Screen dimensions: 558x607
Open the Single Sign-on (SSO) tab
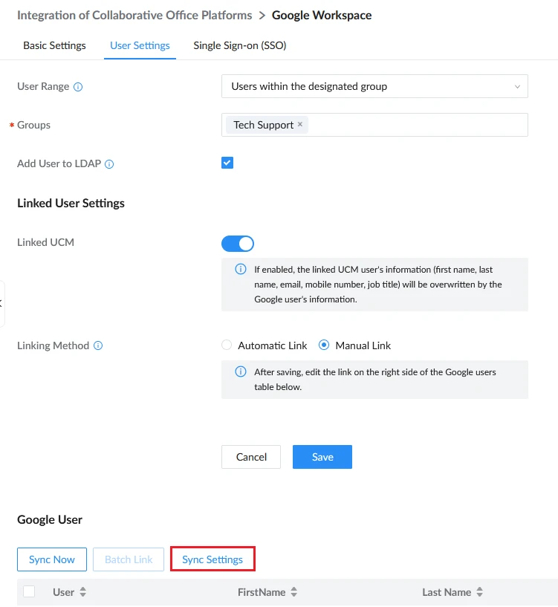click(x=240, y=45)
